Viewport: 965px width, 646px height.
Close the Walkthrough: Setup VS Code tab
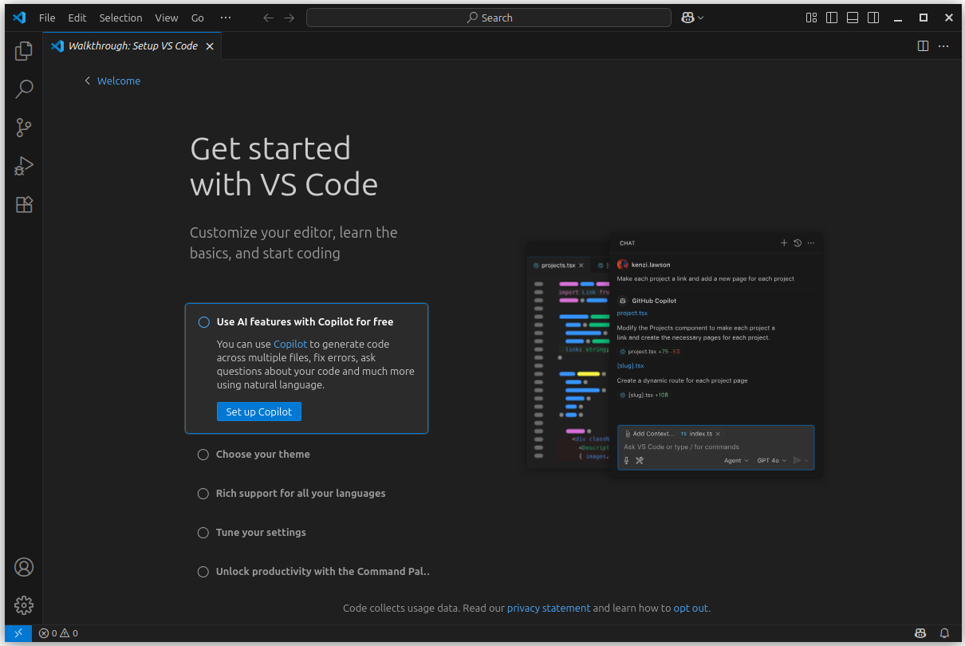(x=210, y=46)
